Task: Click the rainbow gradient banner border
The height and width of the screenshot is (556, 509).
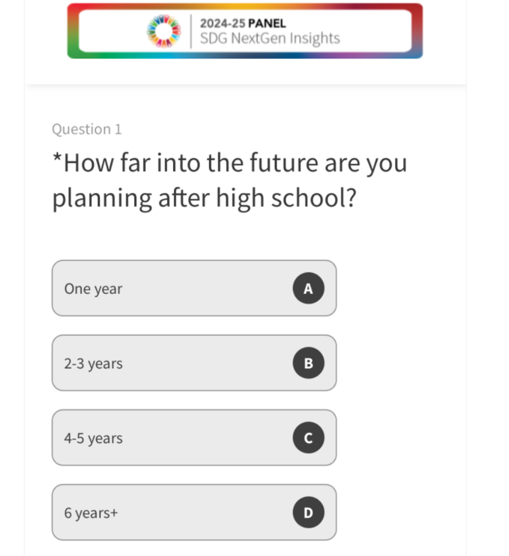Action: coord(245,6)
